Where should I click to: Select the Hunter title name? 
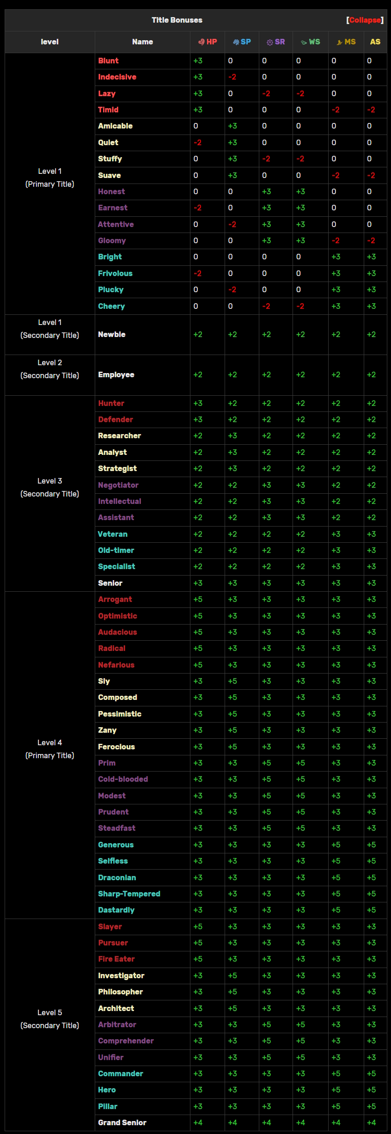coord(111,404)
